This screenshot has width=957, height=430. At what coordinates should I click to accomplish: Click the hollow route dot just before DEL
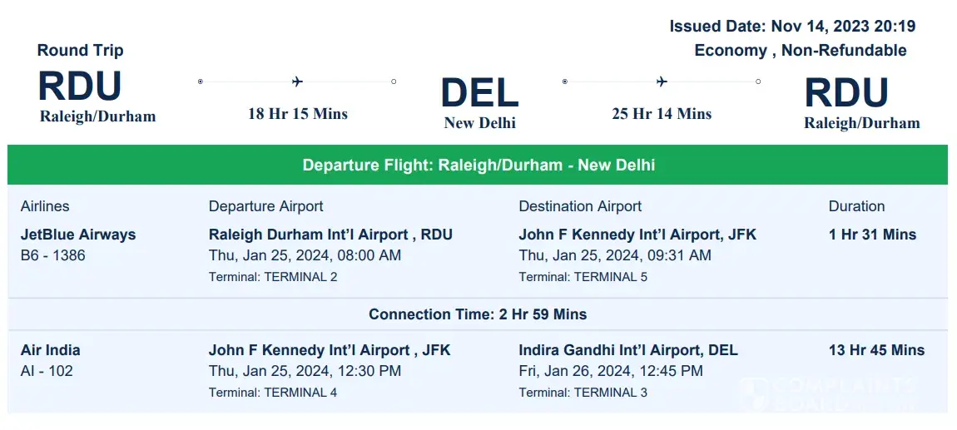pos(394,82)
